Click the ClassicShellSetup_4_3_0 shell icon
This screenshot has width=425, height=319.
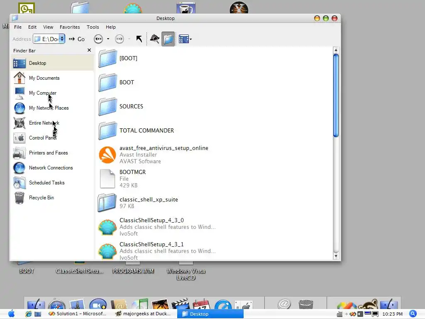click(107, 227)
